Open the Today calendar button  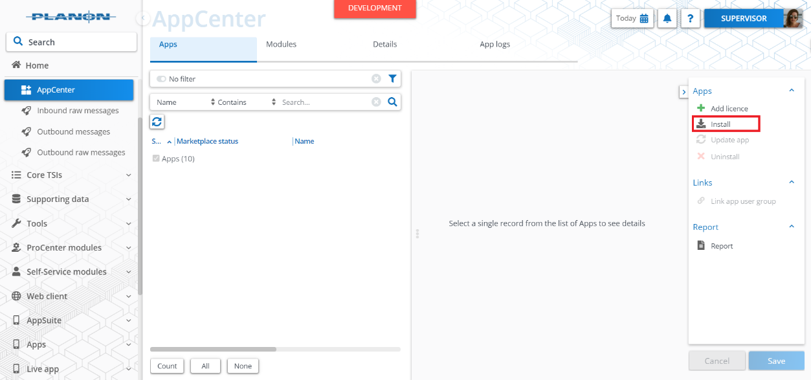pyautogui.click(x=632, y=18)
